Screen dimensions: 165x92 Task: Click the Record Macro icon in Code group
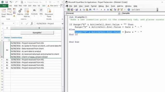14,9
